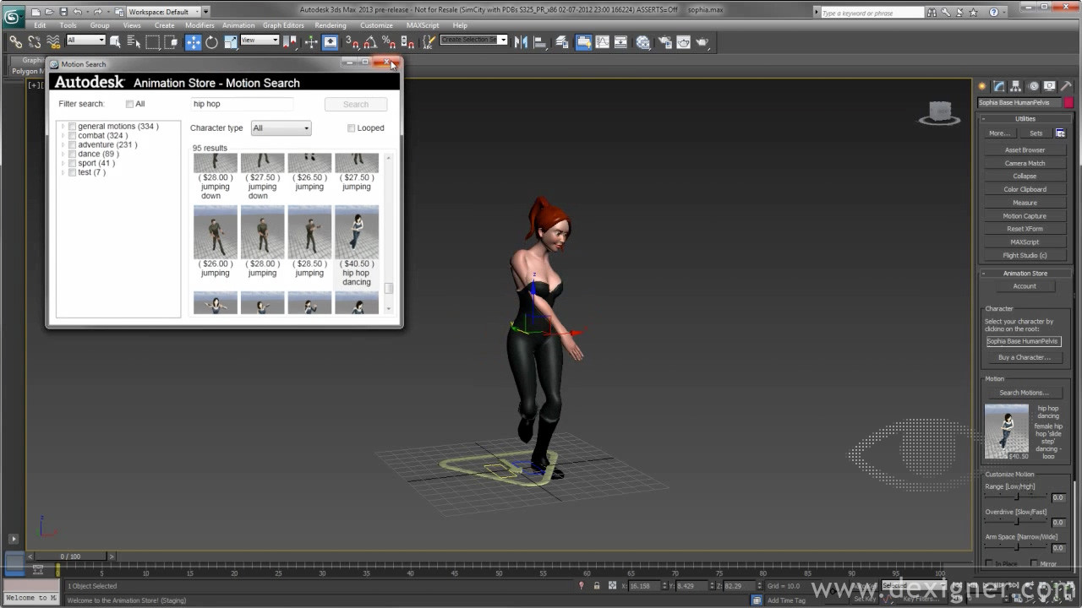Open the Modifiers menu
Screen dimensions: 1082x608
point(199,25)
